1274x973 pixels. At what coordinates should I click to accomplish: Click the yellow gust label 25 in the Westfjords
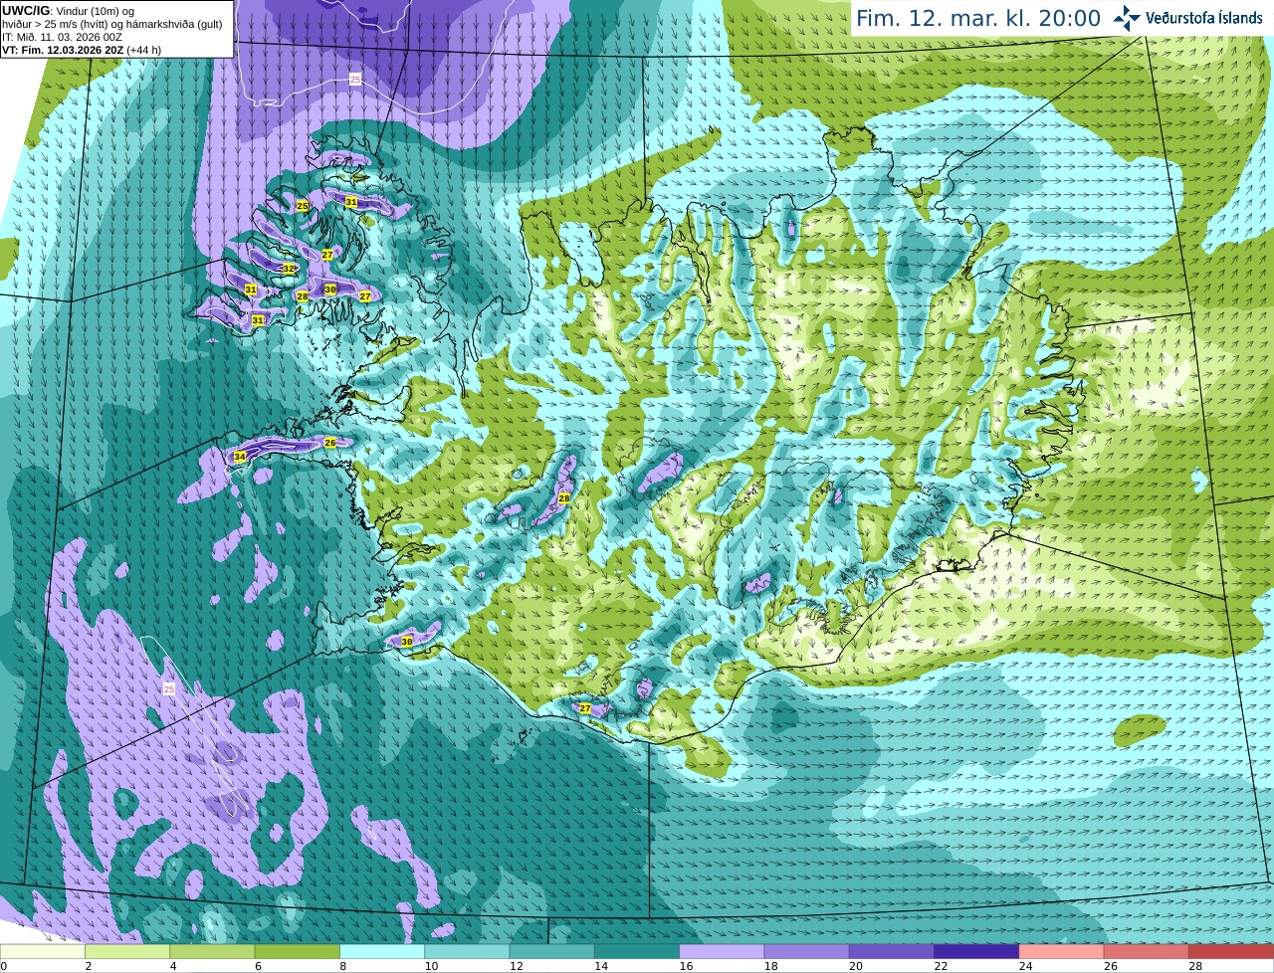pos(303,206)
